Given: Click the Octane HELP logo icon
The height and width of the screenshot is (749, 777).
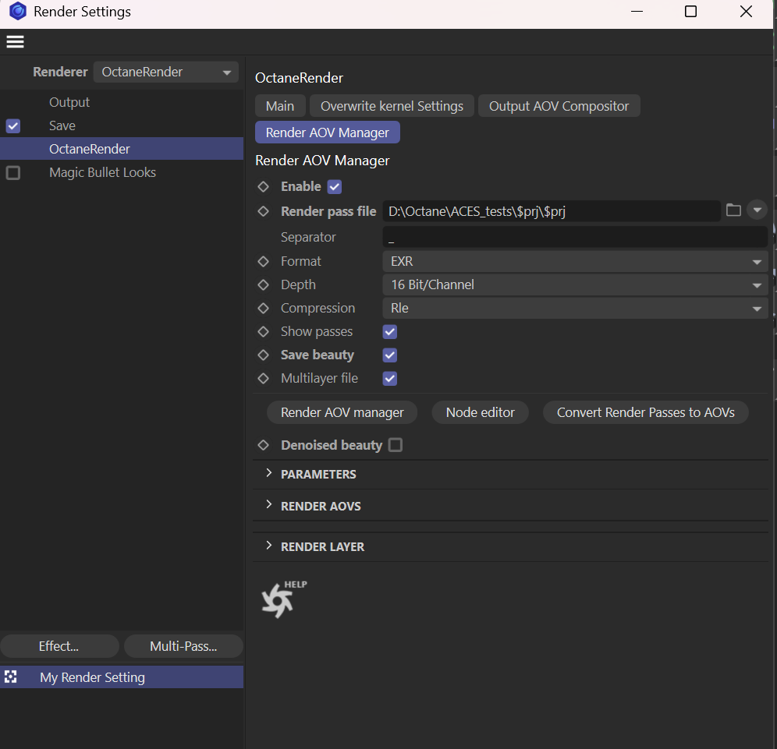Looking at the screenshot, I should pos(284,599).
